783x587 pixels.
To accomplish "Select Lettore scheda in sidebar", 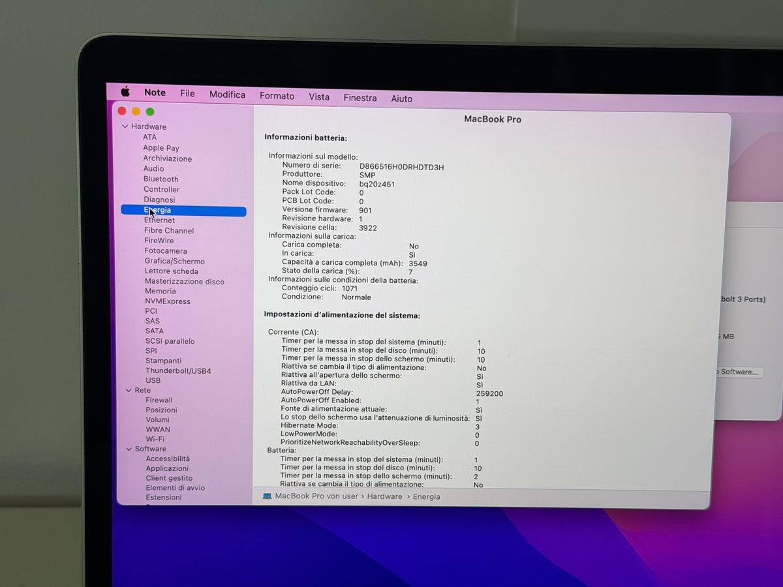I will click(x=172, y=271).
